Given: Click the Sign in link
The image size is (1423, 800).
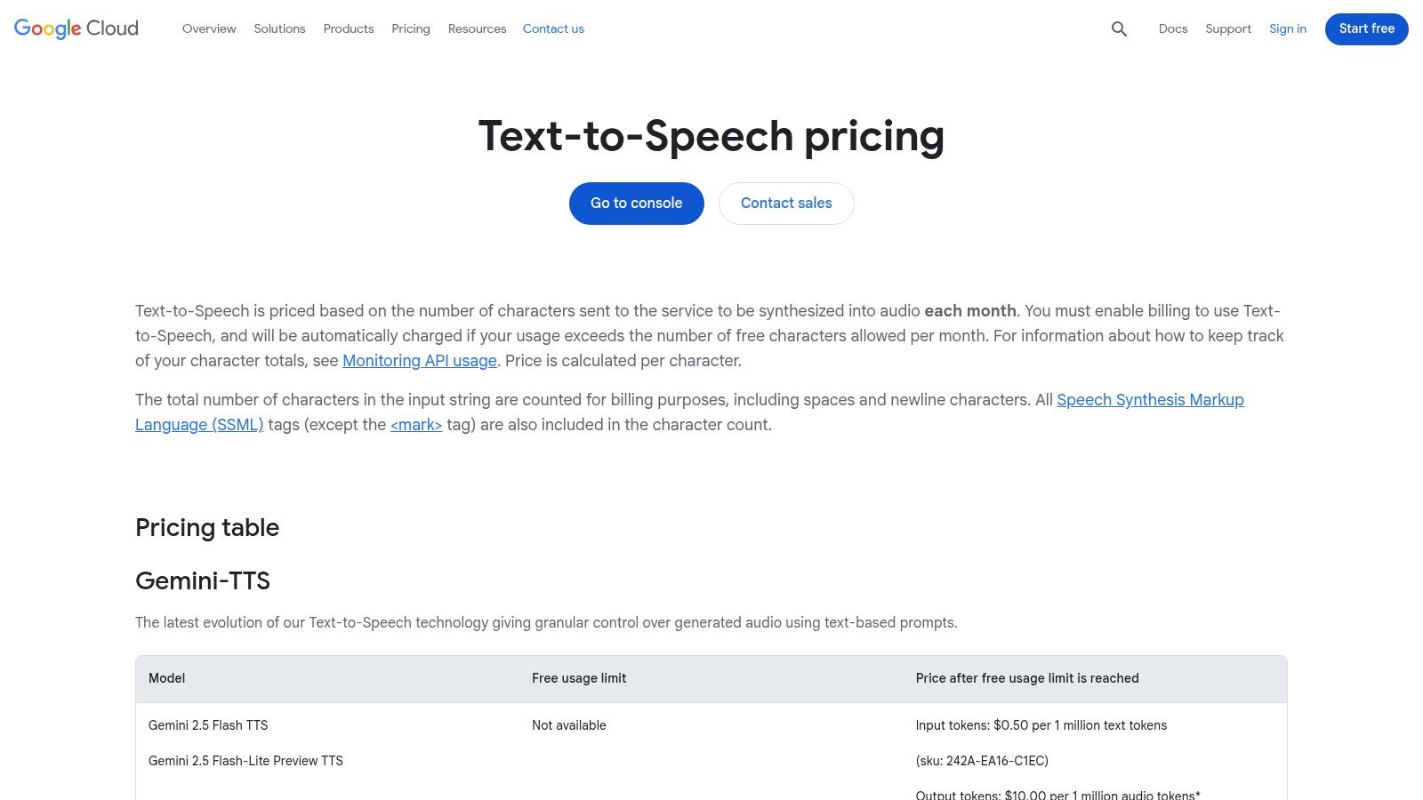Looking at the screenshot, I should point(1287,28).
